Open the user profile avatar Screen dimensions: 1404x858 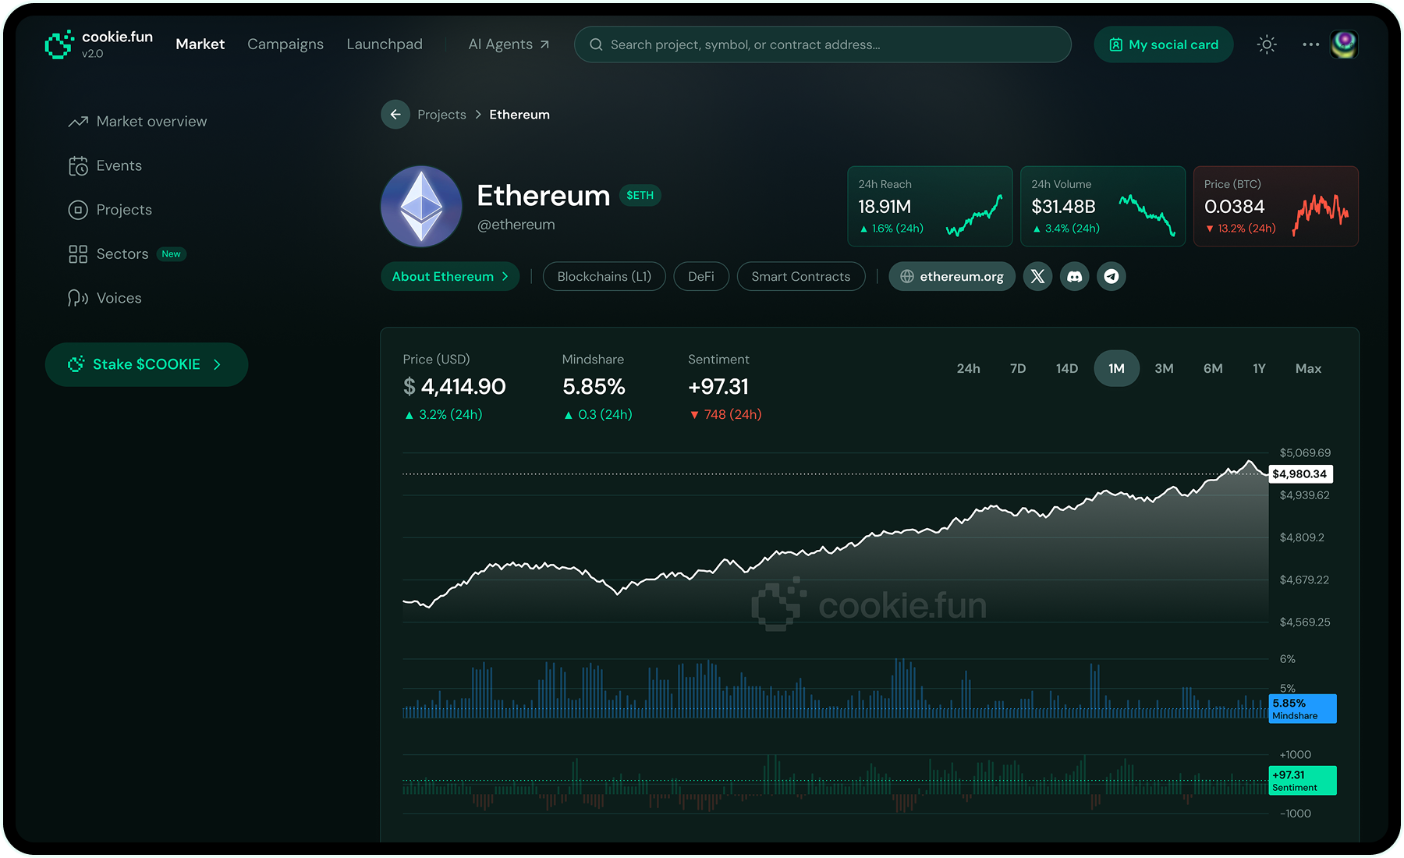point(1344,44)
